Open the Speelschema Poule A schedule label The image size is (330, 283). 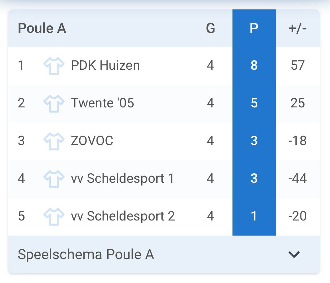click(86, 254)
